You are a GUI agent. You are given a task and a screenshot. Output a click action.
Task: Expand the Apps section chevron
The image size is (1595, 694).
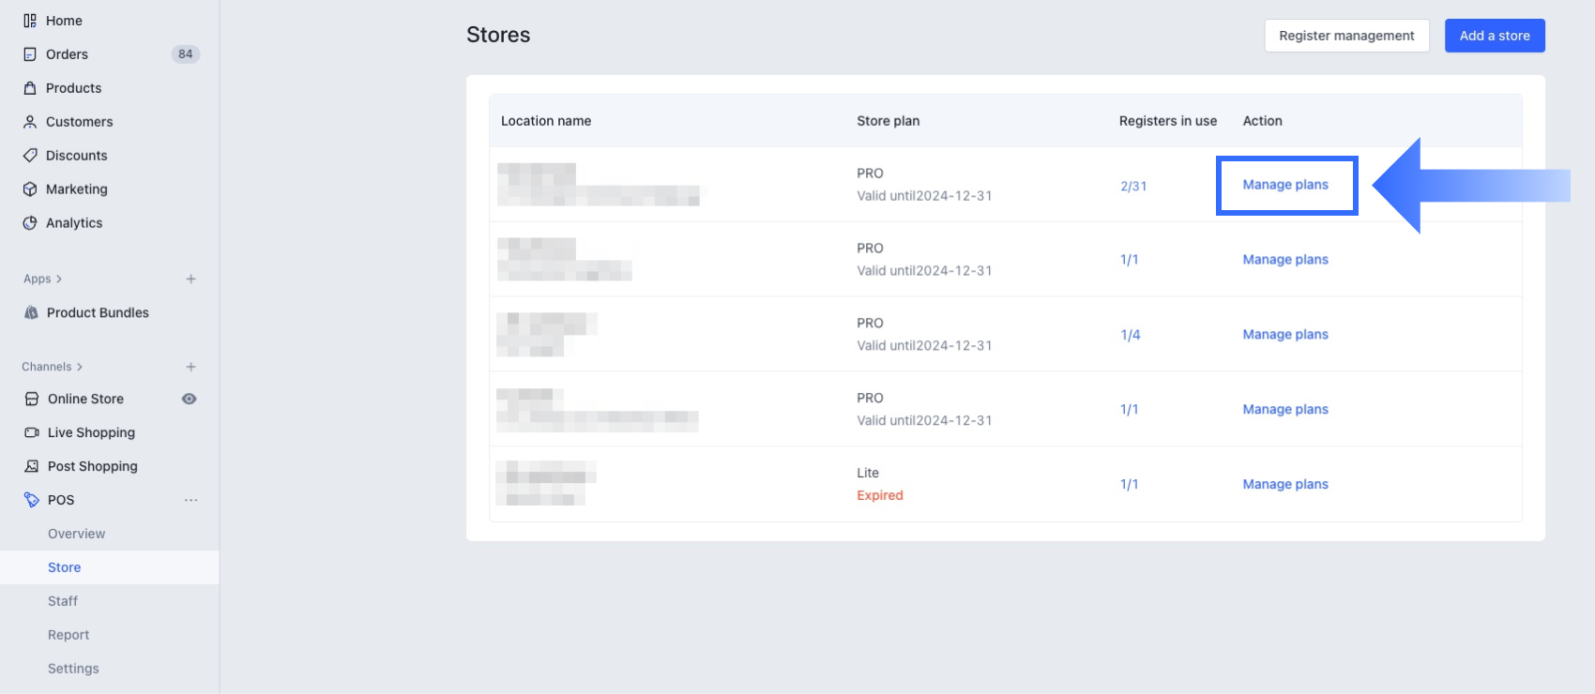point(59,279)
